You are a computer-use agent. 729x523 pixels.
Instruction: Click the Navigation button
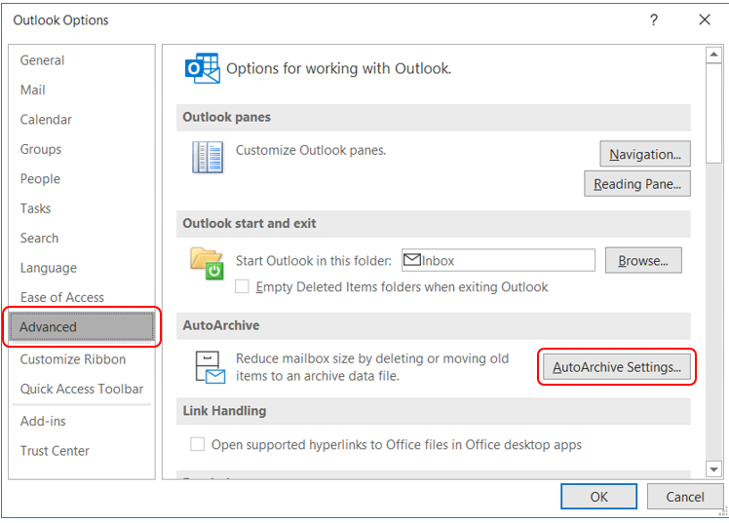(644, 154)
